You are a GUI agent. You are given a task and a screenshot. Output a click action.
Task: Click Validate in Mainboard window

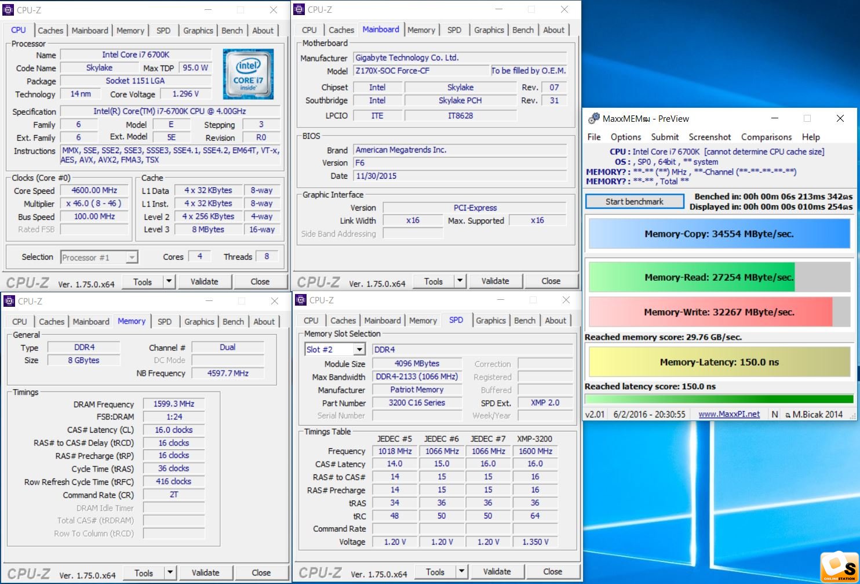495,281
